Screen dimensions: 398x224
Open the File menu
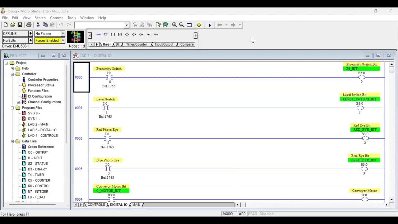point(5,18)
